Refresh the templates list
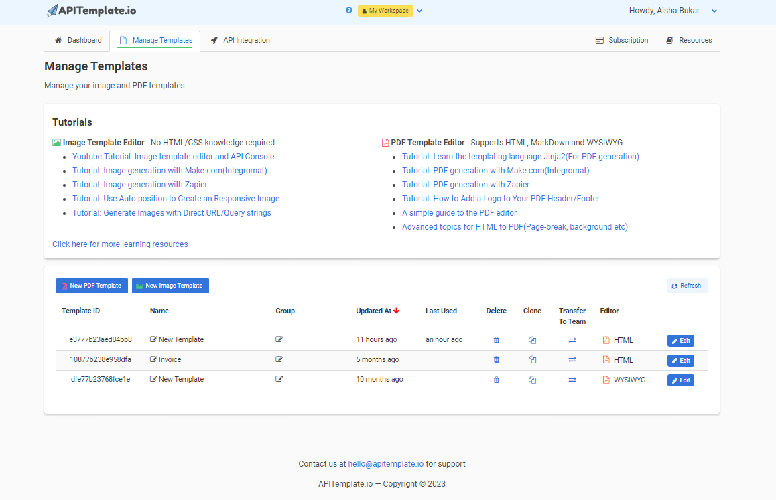This screenshot has height=500, width=776. (x=686, y=285)
